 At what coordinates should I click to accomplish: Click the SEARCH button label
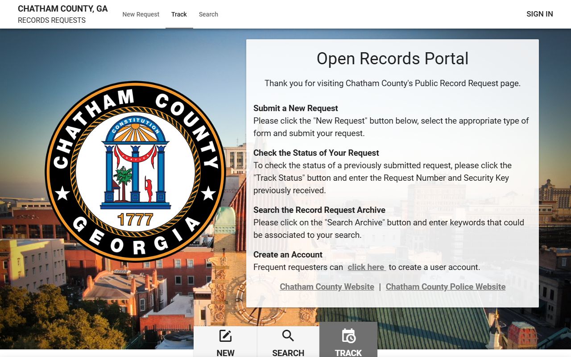click(x=288, y=353)
